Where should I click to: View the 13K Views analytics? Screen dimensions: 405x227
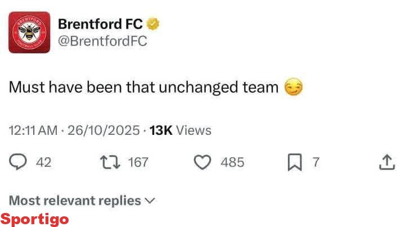click(180, 130)
